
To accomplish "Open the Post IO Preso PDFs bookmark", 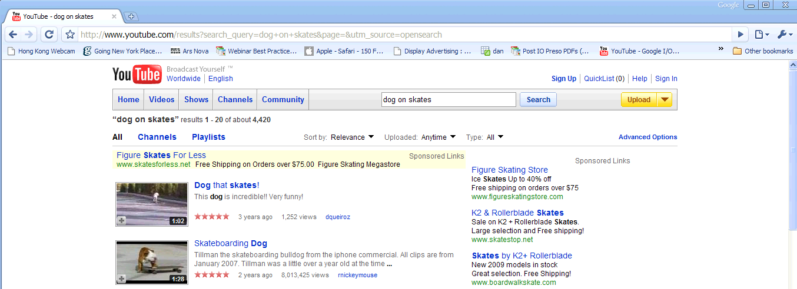I will pyautogui.click(x=550, y=51).
